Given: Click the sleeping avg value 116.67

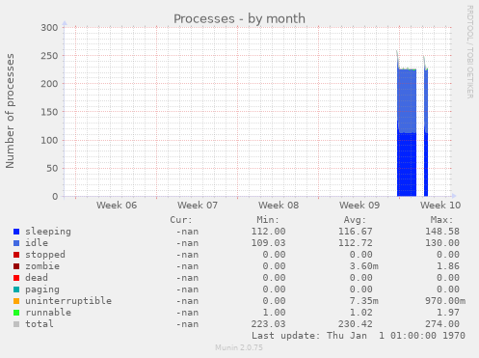Looking at the screenshot, I should click(x=356, y=232).
